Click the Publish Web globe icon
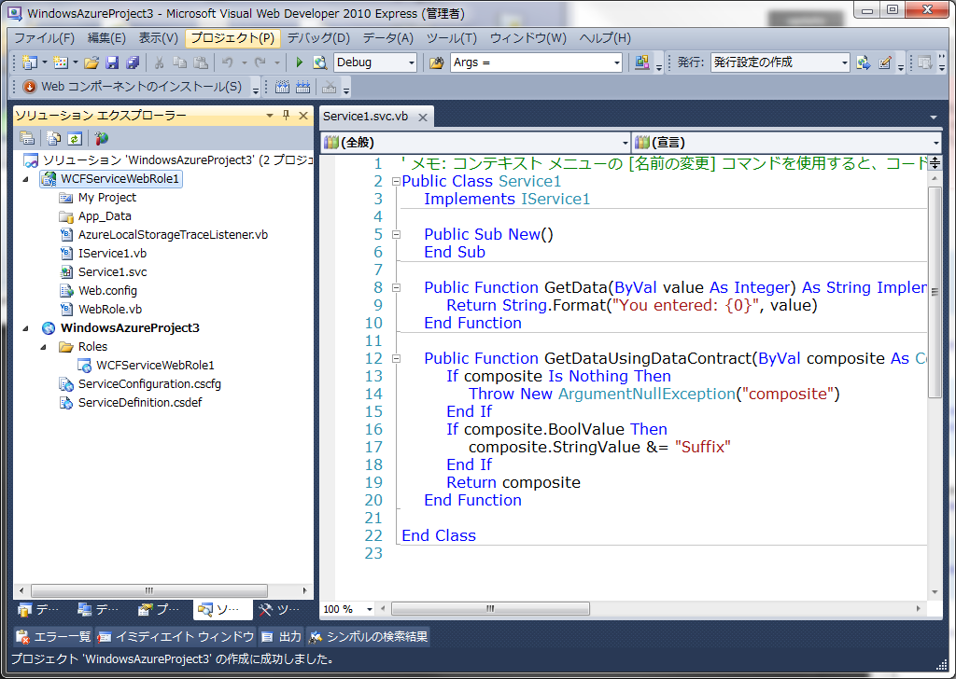 [x=863, y=62]
